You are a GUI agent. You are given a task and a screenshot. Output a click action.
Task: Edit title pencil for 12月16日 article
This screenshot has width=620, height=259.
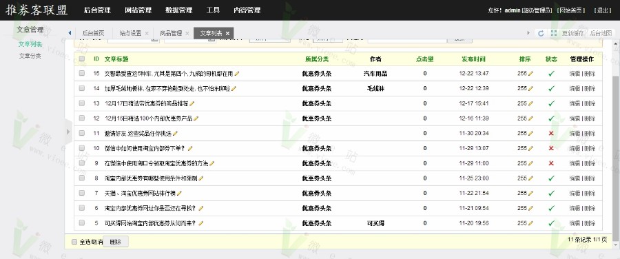(196, 118)
